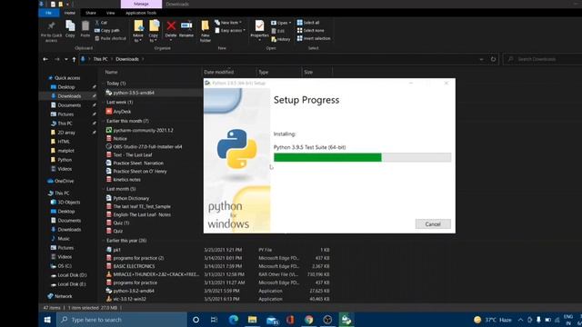Click Select all in ribbon
Screen dimensions: 582x327
[308, 23]
